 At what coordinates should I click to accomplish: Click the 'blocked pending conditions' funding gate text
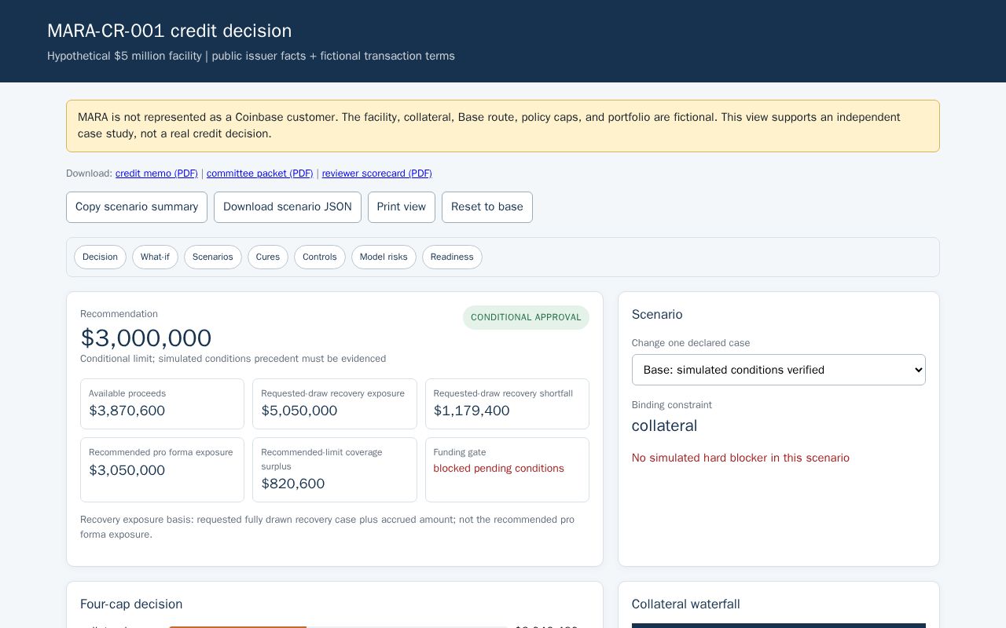(499, 469)
